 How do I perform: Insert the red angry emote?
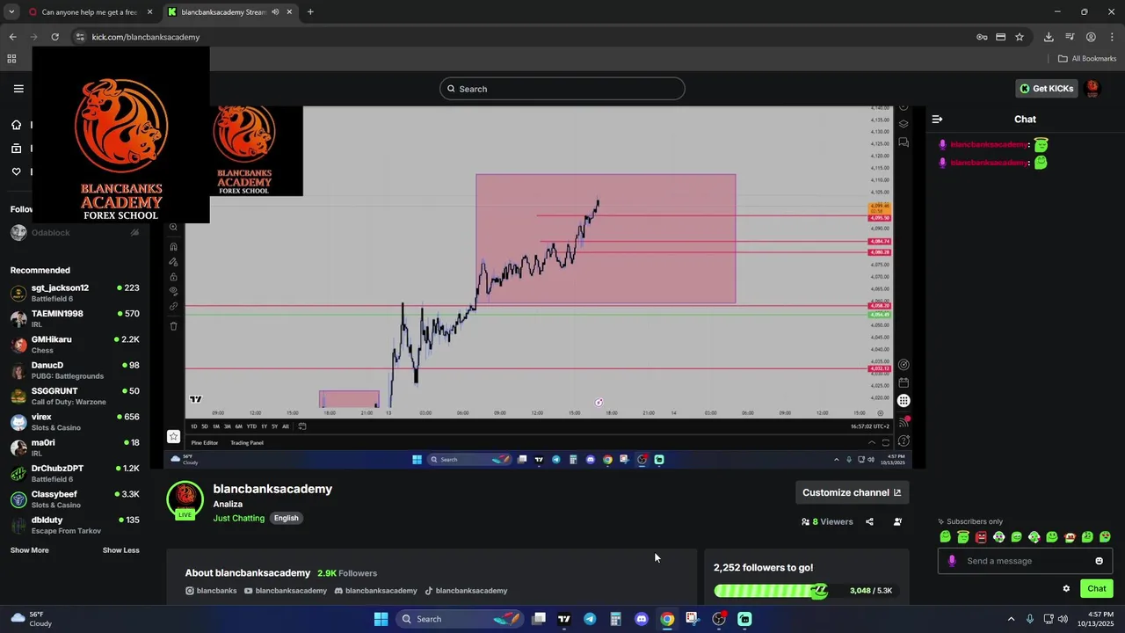point(981,537)
